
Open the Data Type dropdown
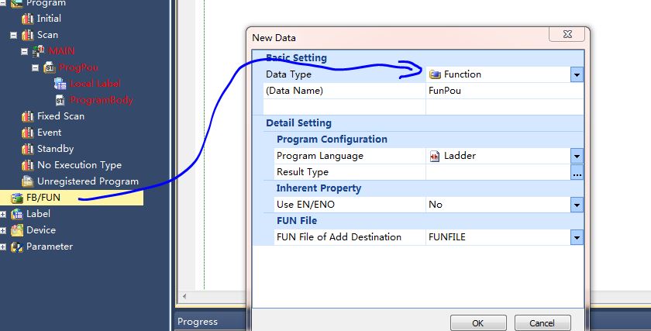click(576, 74)
